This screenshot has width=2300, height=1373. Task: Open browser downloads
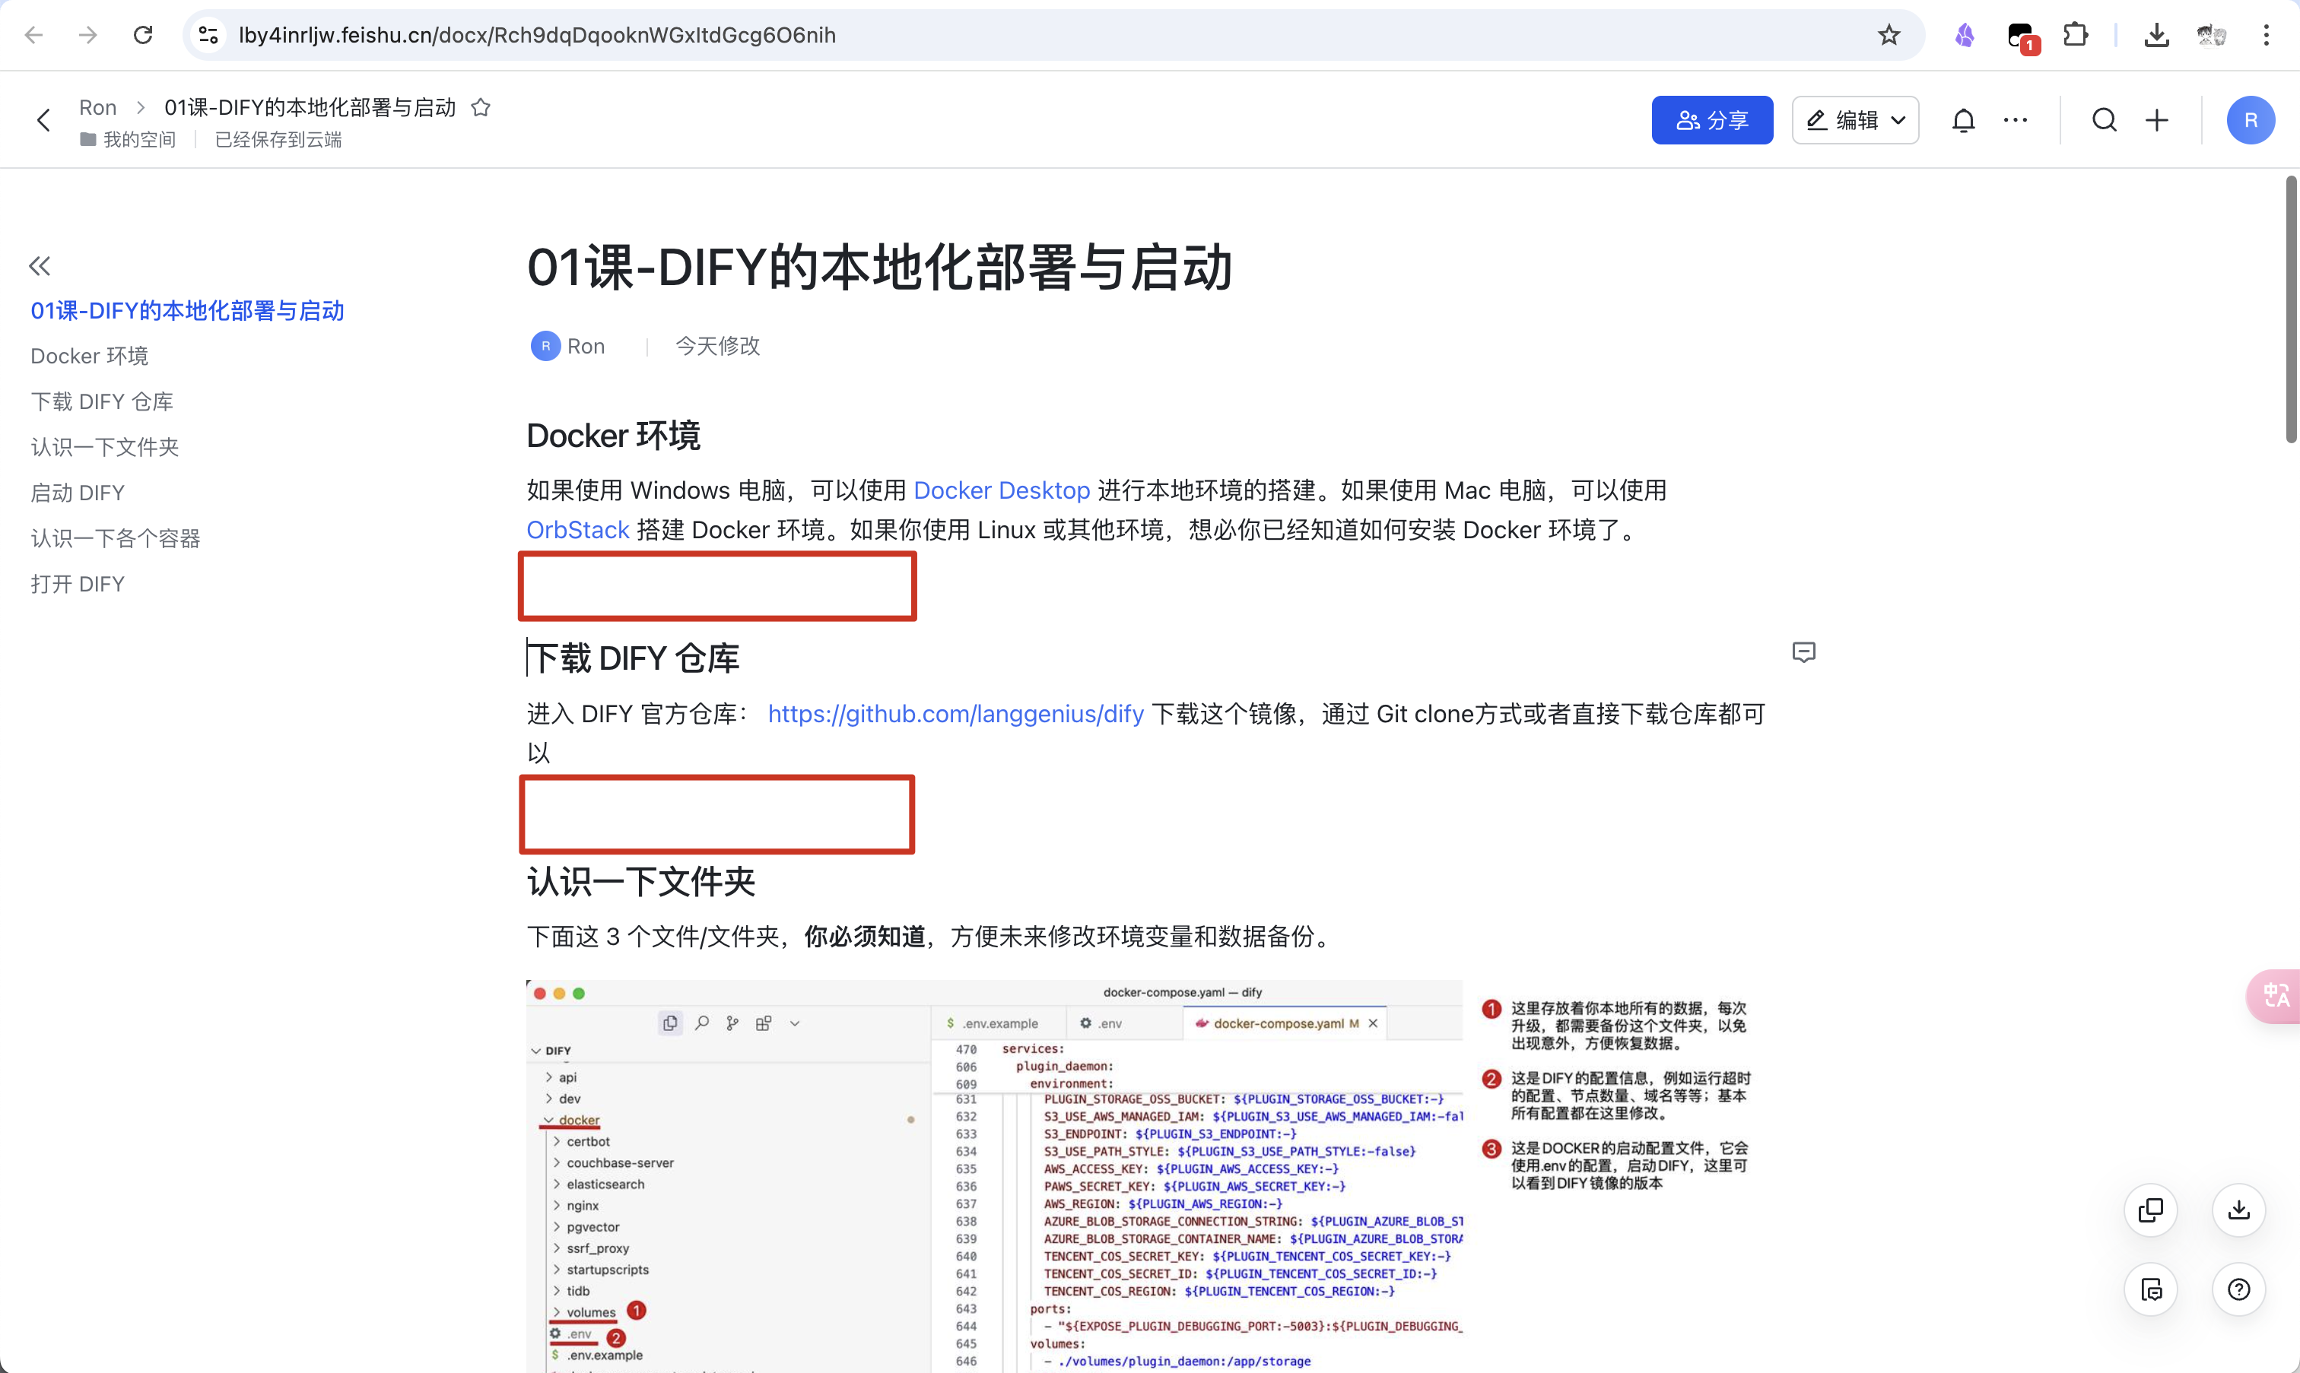point(2156,35)
